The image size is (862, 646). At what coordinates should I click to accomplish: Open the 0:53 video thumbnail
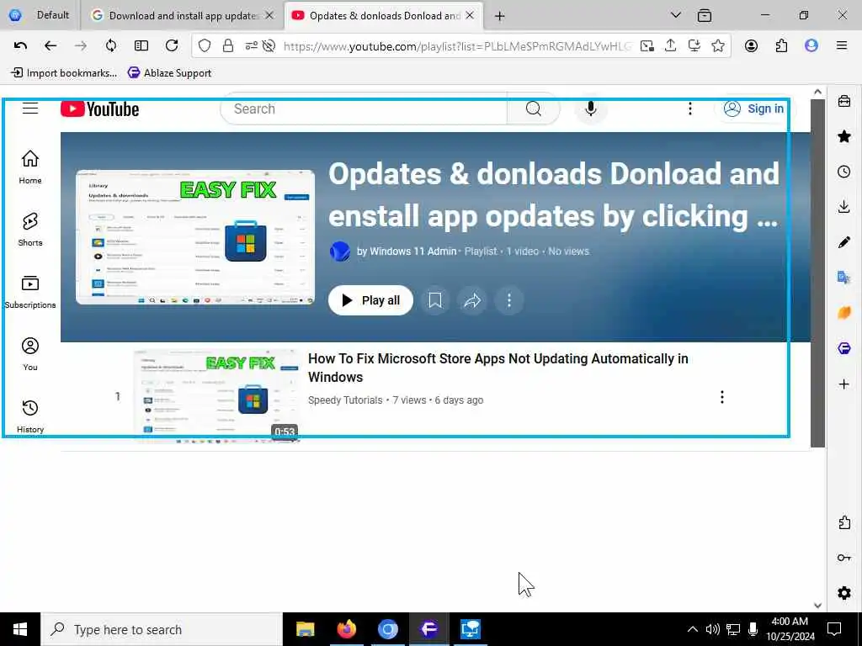pyautogui.click(x=217, y=395)
